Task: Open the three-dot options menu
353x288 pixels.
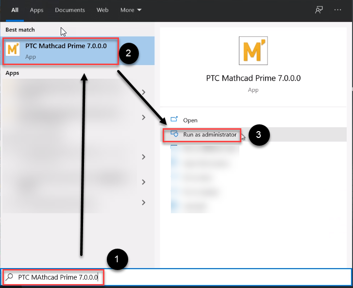Action: [337, 10]
